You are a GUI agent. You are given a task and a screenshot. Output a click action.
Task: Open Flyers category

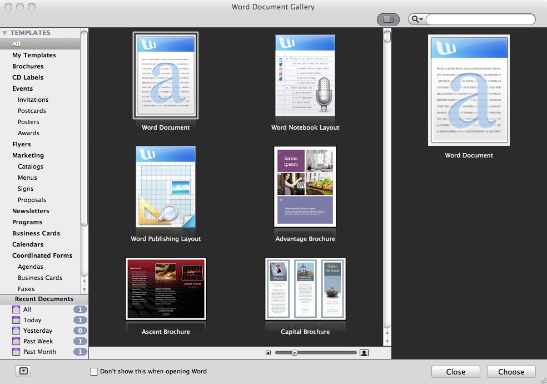[x=22, y=144]
